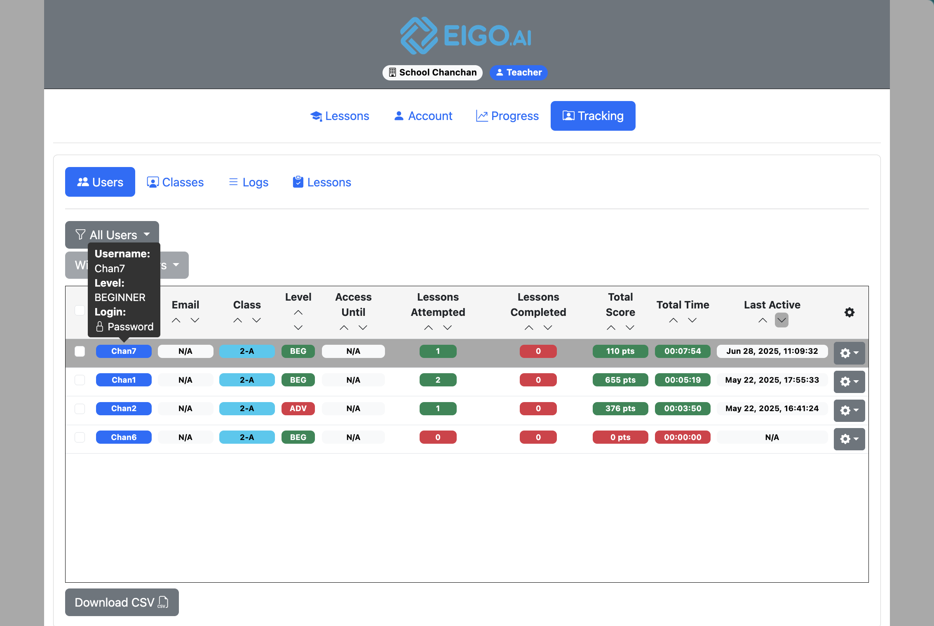
Task: Click the table settings gear in header
Action: [x=849, y=312]
